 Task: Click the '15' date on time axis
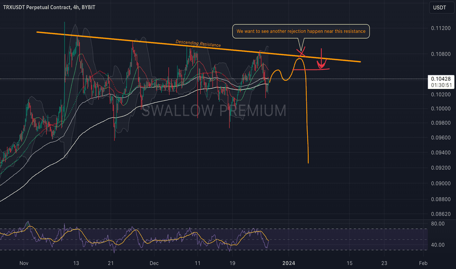(x=349, y=263)
